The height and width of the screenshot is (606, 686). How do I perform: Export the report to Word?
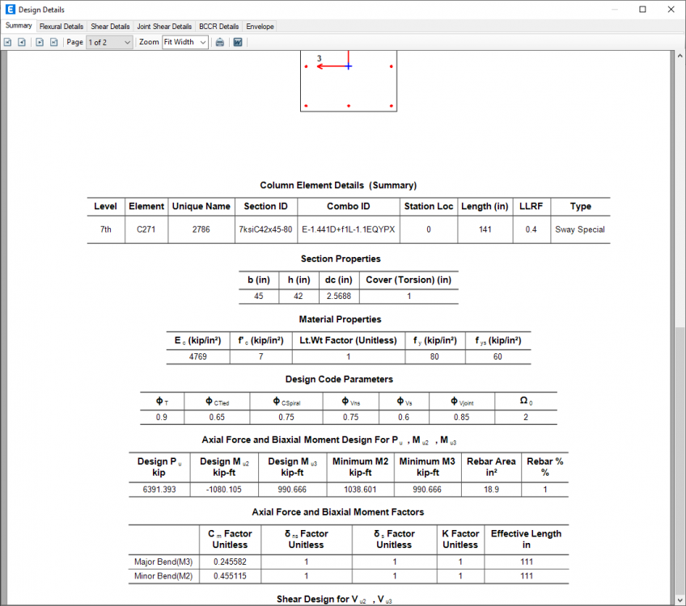(238, 42)
